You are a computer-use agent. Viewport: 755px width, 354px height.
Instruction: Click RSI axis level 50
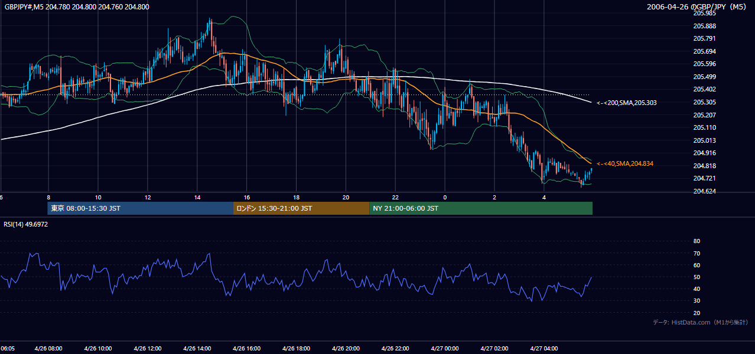(697, 277)
